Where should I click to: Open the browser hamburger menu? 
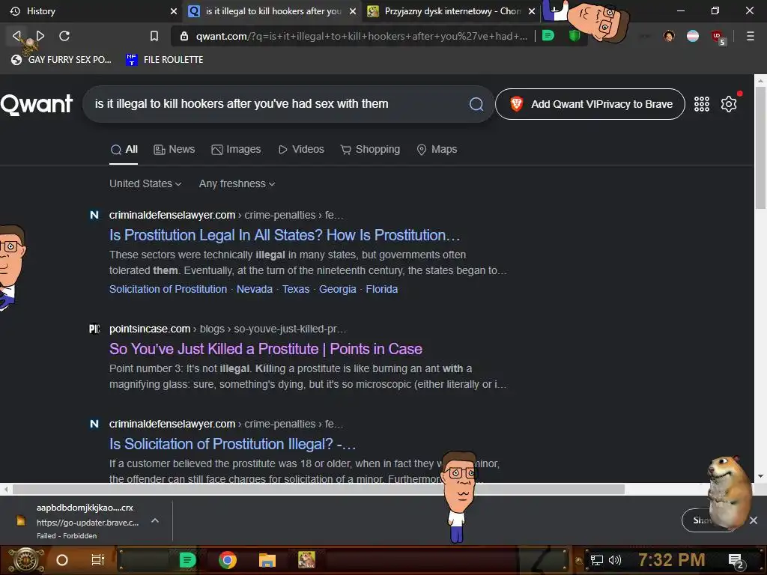[x=750, y=36]
